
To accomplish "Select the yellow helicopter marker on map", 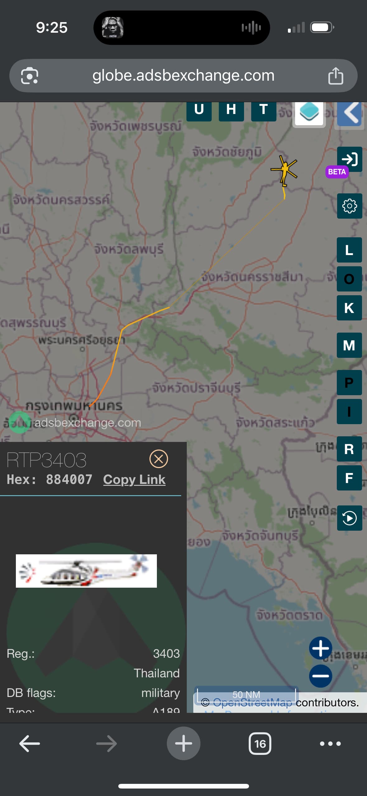I will (284, 170).
